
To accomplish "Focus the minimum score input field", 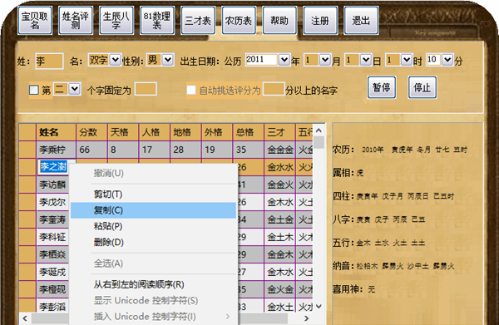I will (x=274, y=89).
